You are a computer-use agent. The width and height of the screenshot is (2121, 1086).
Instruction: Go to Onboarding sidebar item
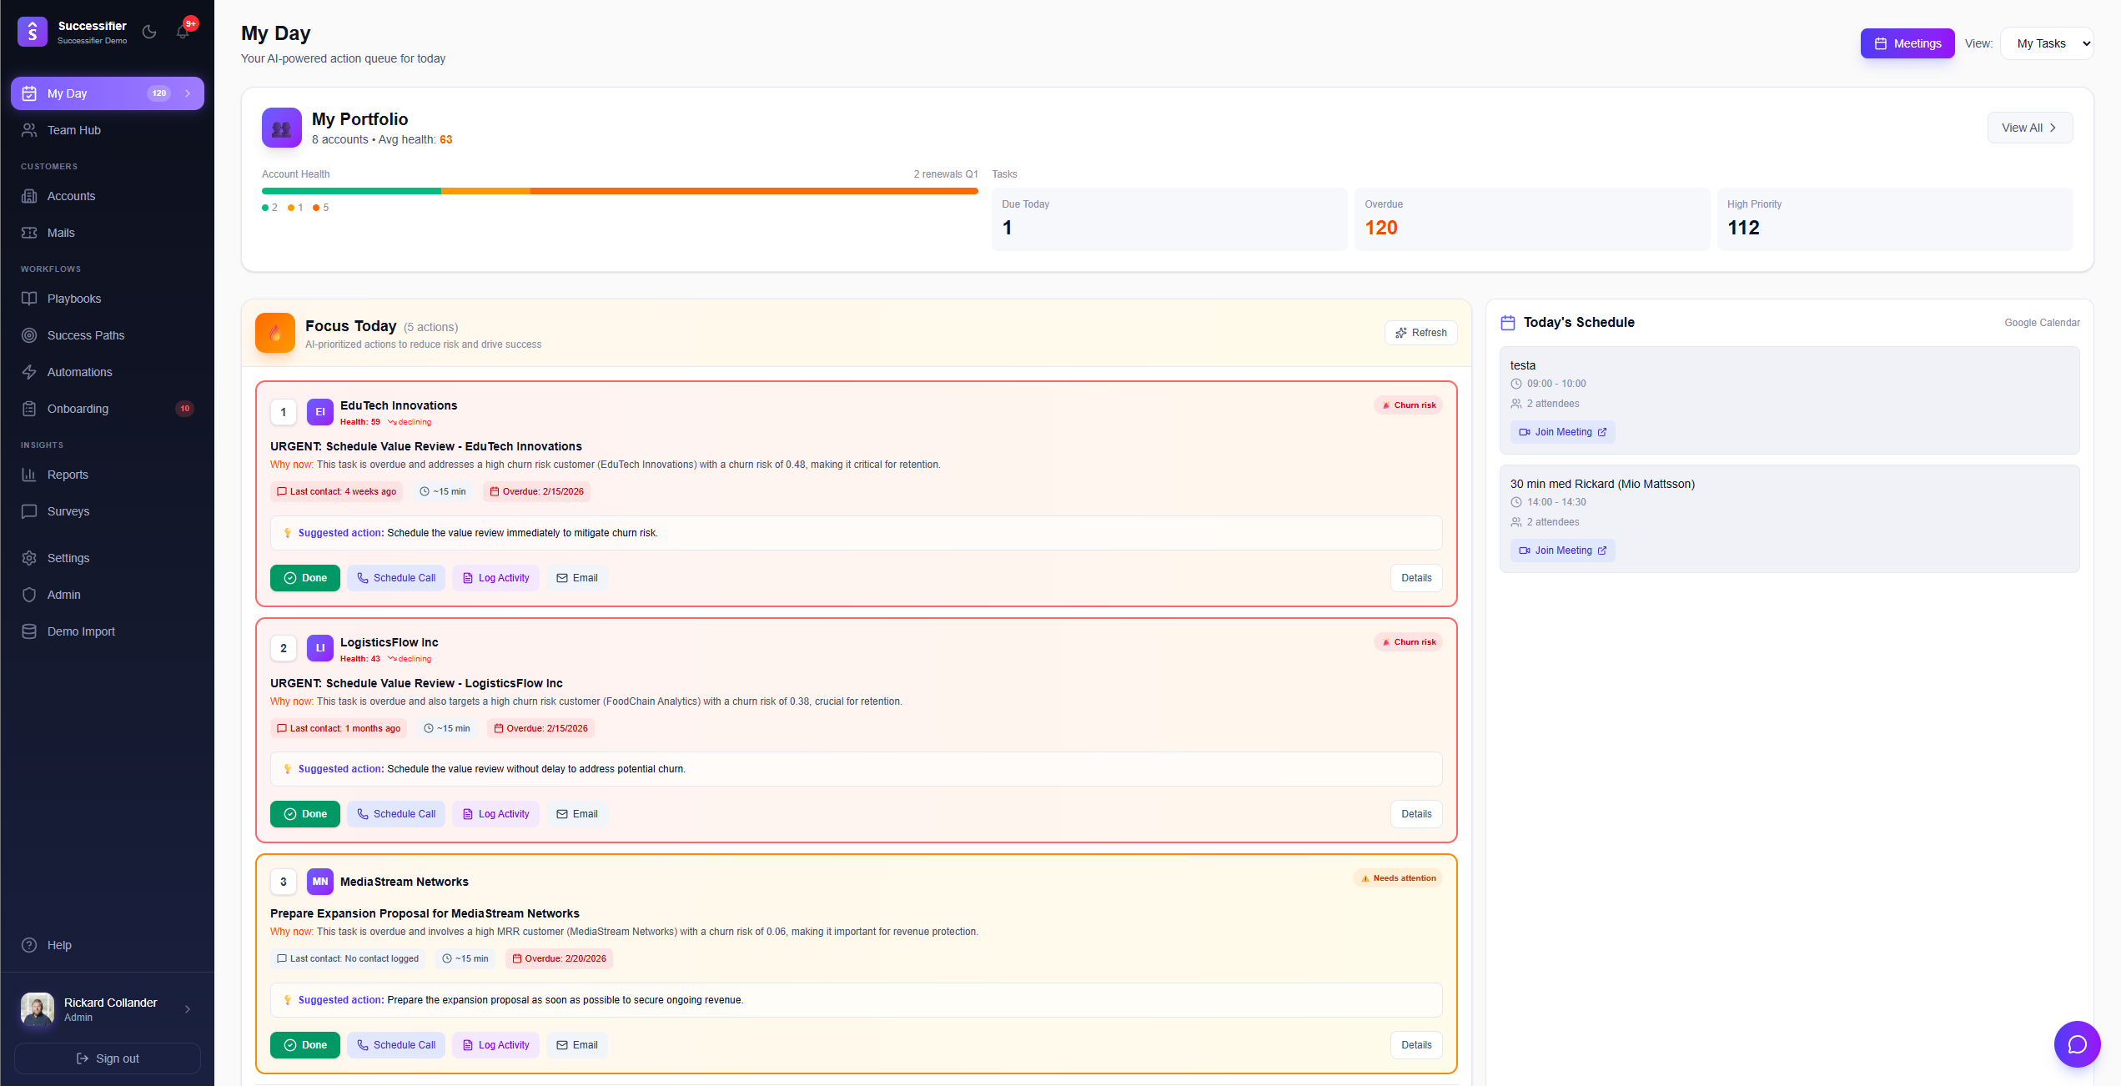tap(78, 409)
